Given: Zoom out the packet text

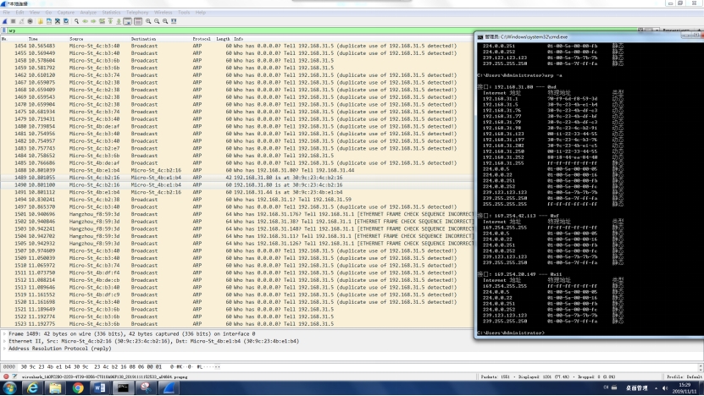Looking at the screenshot, I should click(157, 21).
